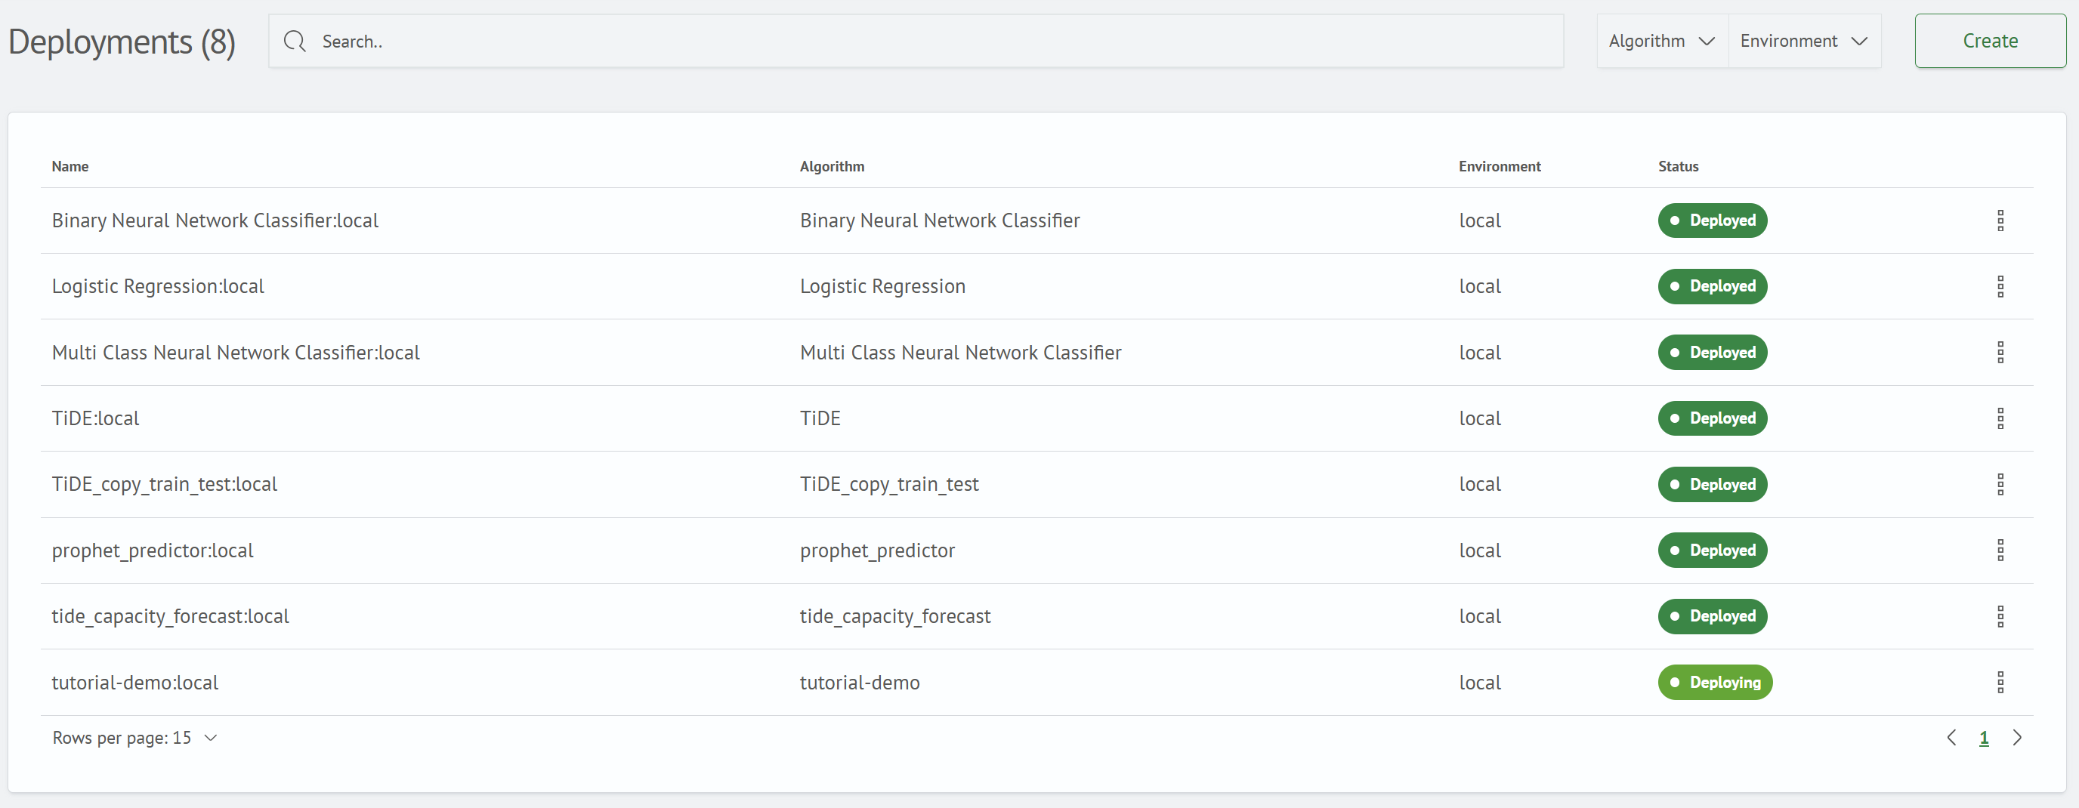Open Multi Class Neural Network Classifier:local deployment
2079x808 pixels.
236,353
